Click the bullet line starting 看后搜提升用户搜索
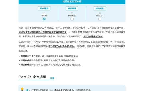This screenshot has width=144, height=91. tap(49, 56)
